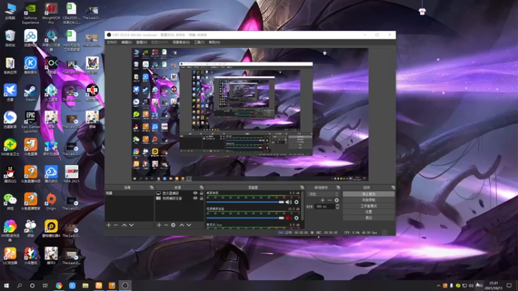Move scene down with the arrow icon

tap(131, 225)
